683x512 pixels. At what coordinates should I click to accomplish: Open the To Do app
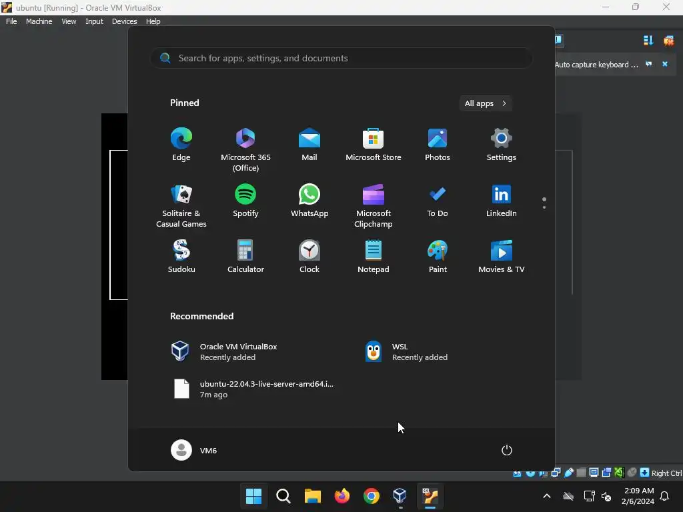[438, 201]
